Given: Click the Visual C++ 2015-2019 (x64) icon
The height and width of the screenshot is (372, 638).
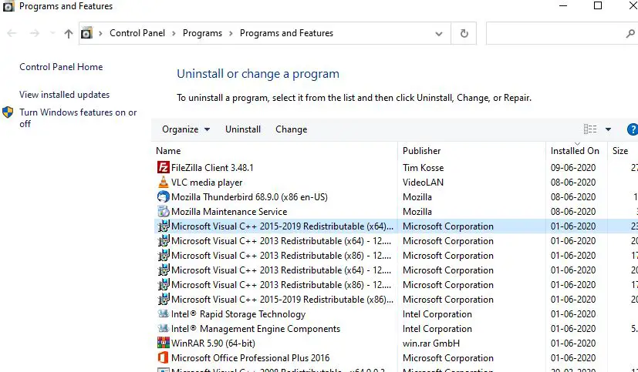Looking at the screenshot, I should tap(163, 226).
